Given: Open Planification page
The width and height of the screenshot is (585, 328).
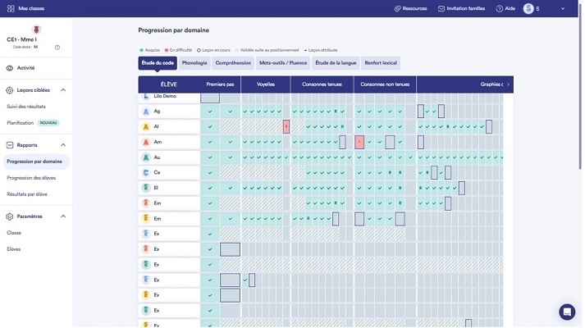Looking at the screenshot, I should tap(21, 123).
